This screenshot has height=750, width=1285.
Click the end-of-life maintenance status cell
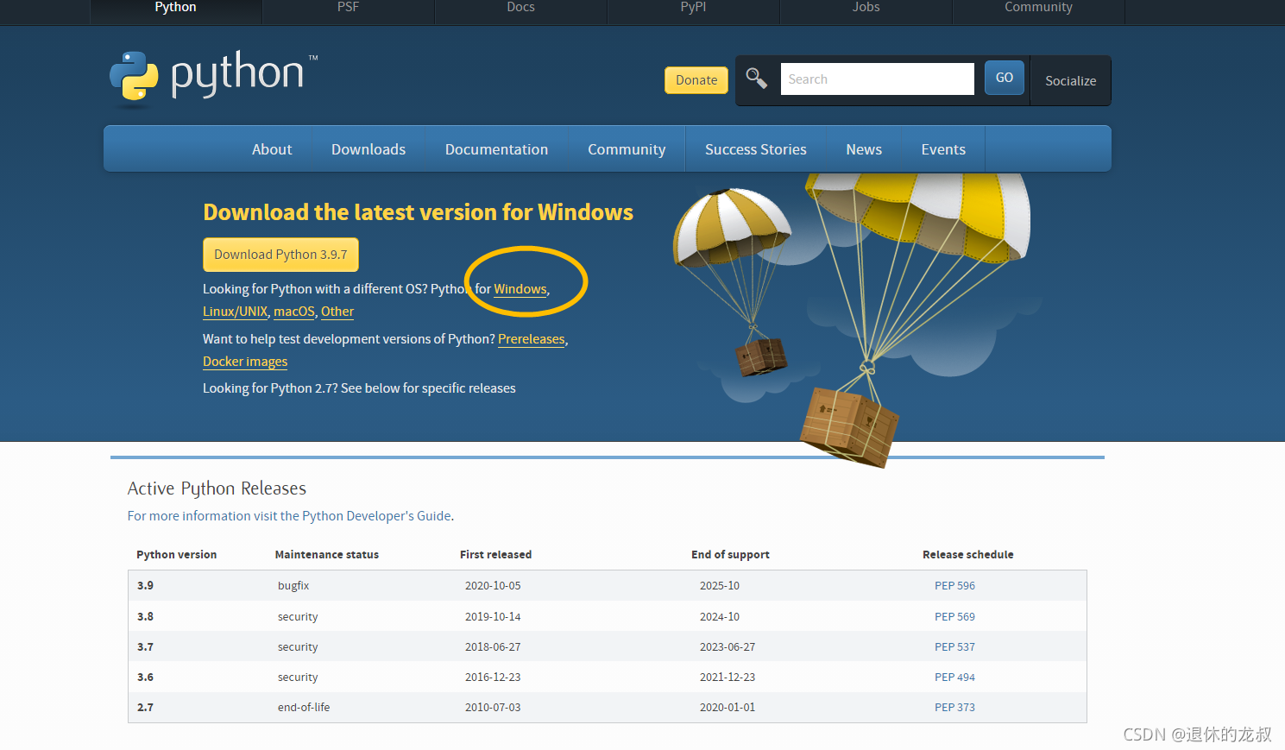point(304,708)
